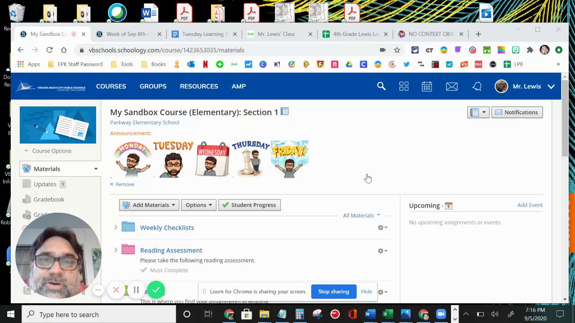This screenshot has height=323, width=575.
Task: Open the GROUPS menu
Action: click(x=153, y=86)
